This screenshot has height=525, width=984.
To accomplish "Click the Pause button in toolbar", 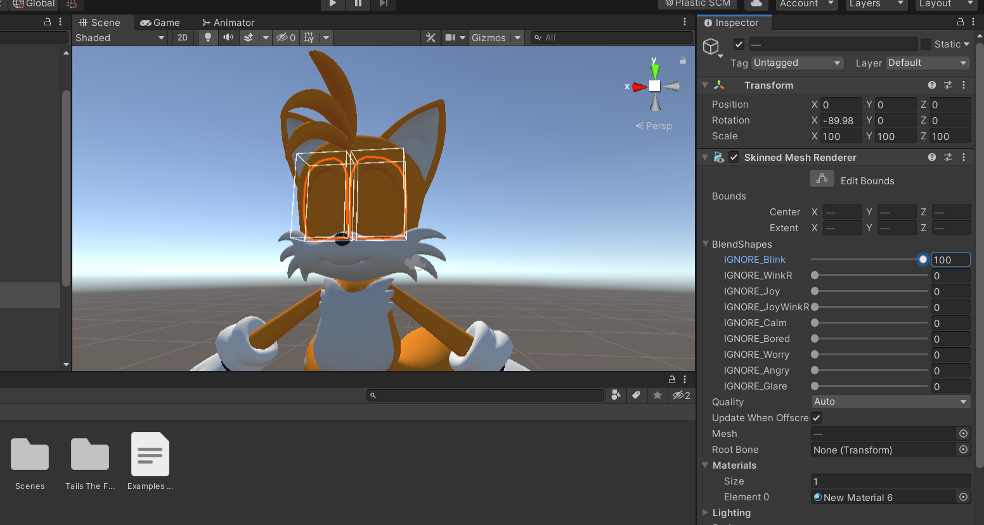I will [x=358, y=4].
